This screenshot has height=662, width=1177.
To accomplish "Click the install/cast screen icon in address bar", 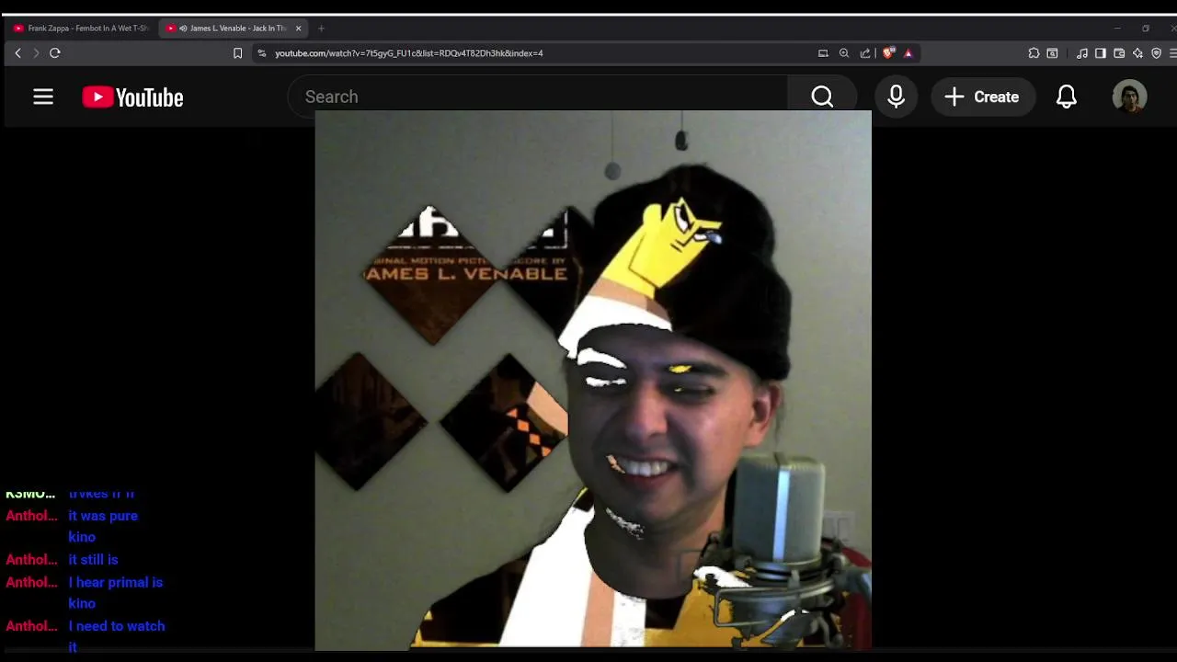I will coord(823,53).
